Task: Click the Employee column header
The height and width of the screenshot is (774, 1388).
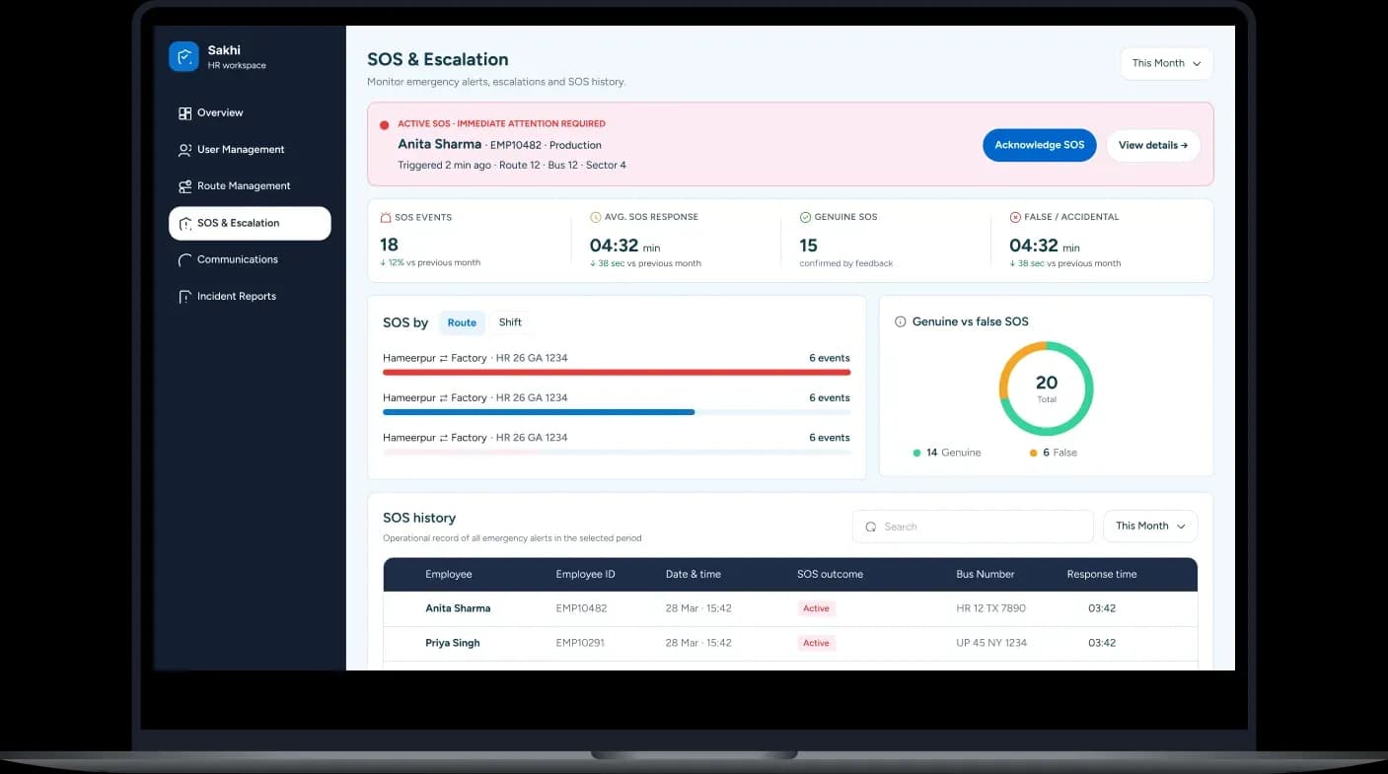Action: pos(449,574)
